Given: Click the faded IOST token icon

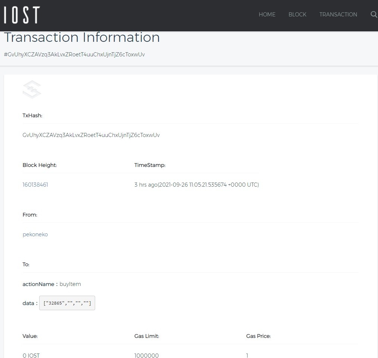Looking at the screenshot, I should [32, 90].
